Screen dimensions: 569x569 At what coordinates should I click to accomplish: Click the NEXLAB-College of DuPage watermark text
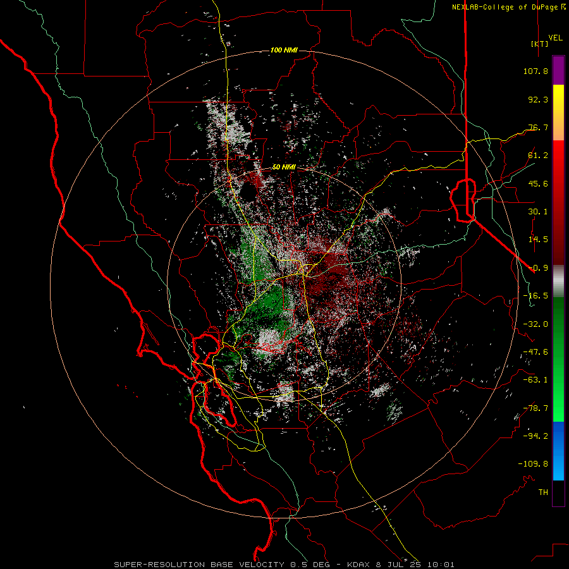508,7
